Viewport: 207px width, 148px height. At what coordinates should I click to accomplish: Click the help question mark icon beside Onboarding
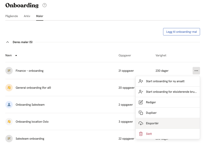(44, 5)
